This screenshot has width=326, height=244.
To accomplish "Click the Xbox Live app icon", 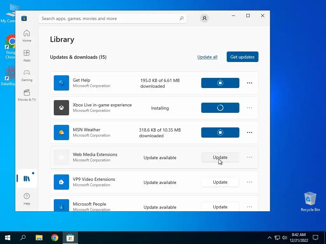I will 61,108.
